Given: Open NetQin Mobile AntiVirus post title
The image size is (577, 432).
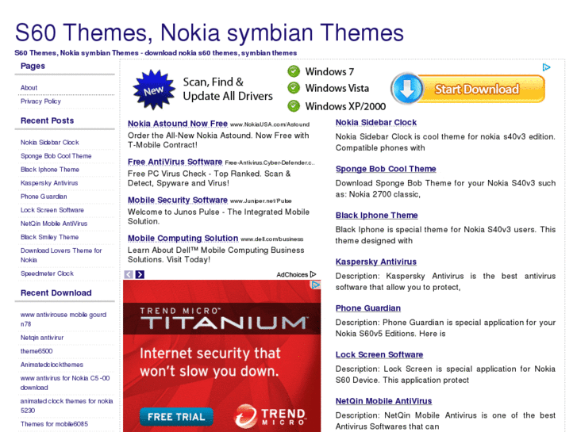Looking at the screenshot, I should tap(384, 401).
